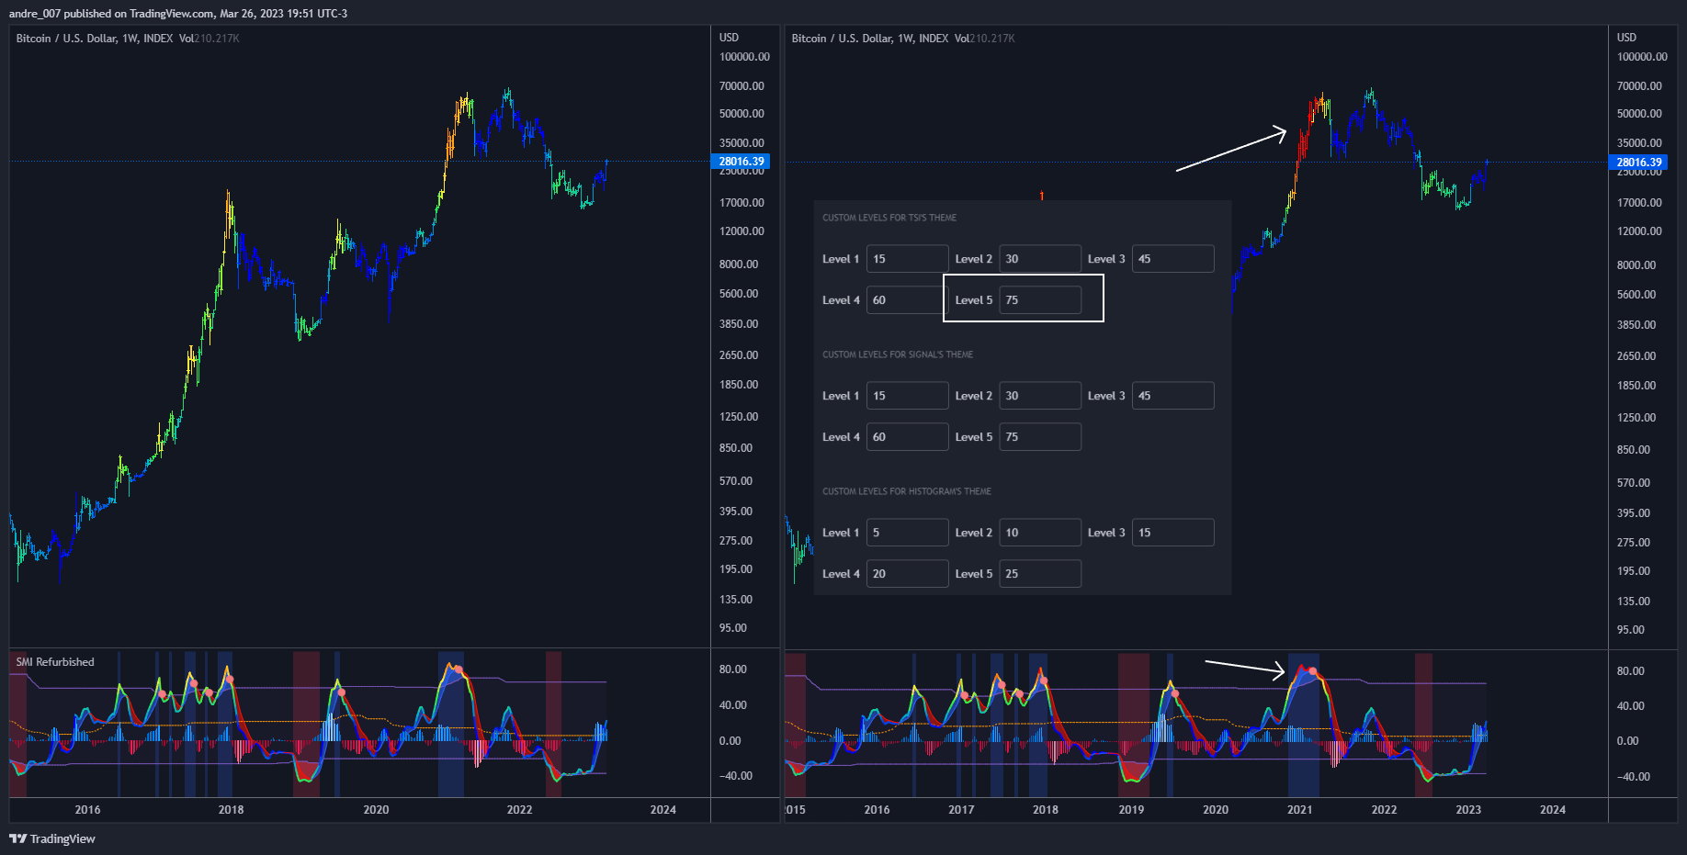Click the 2019 label on right chart's time axis
Viewport: 1687px width, 855px height.
(x=1131, y=810)
